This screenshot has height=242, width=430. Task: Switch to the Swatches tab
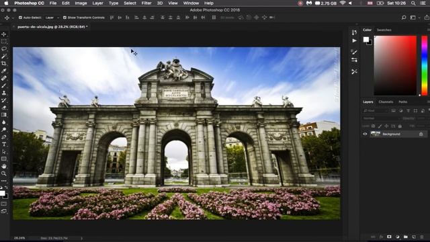(384, 30)
